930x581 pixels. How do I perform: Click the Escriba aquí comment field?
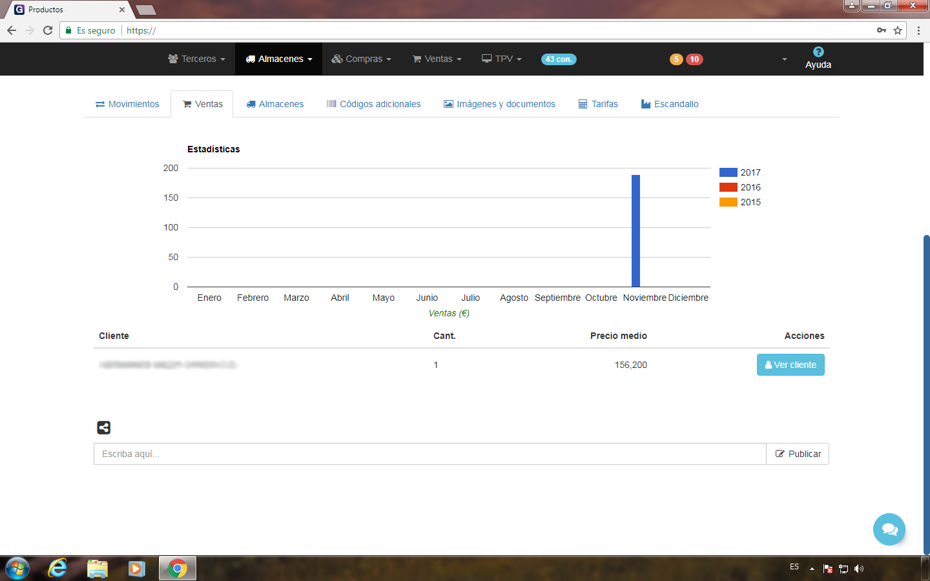(429, 454)
